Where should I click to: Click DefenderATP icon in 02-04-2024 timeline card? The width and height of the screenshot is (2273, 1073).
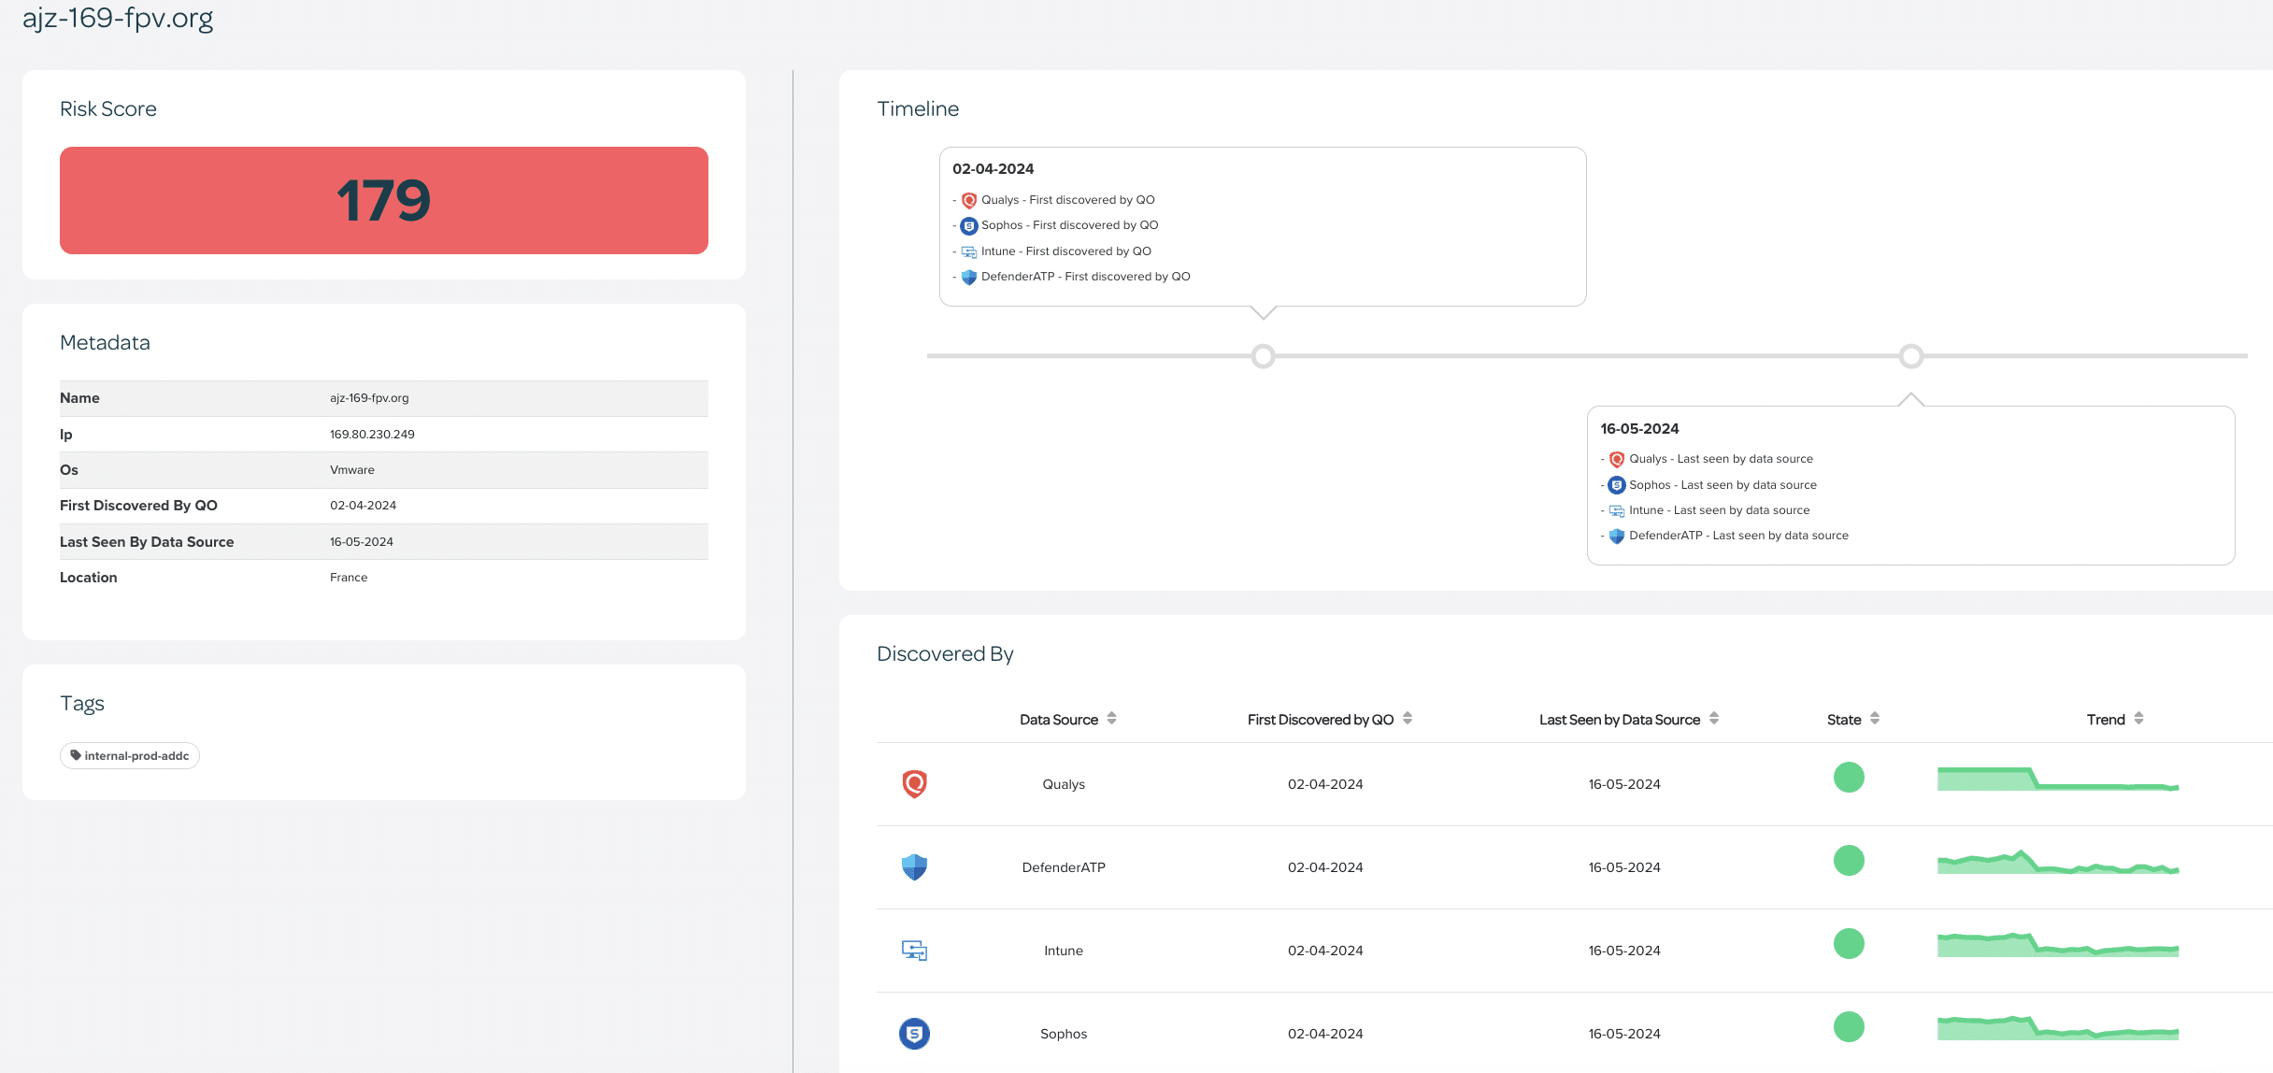[x=969, y=277]
